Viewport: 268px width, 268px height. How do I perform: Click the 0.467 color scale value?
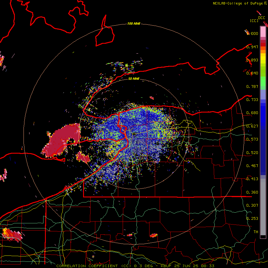point(252,166)
